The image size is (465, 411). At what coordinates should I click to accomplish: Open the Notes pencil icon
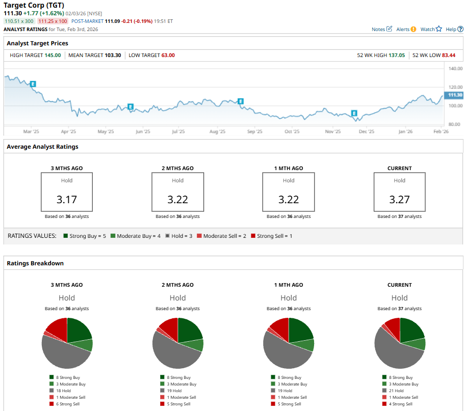click(390, 29)
